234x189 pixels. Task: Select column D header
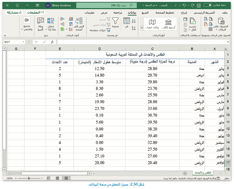click(x=99, y=49)
